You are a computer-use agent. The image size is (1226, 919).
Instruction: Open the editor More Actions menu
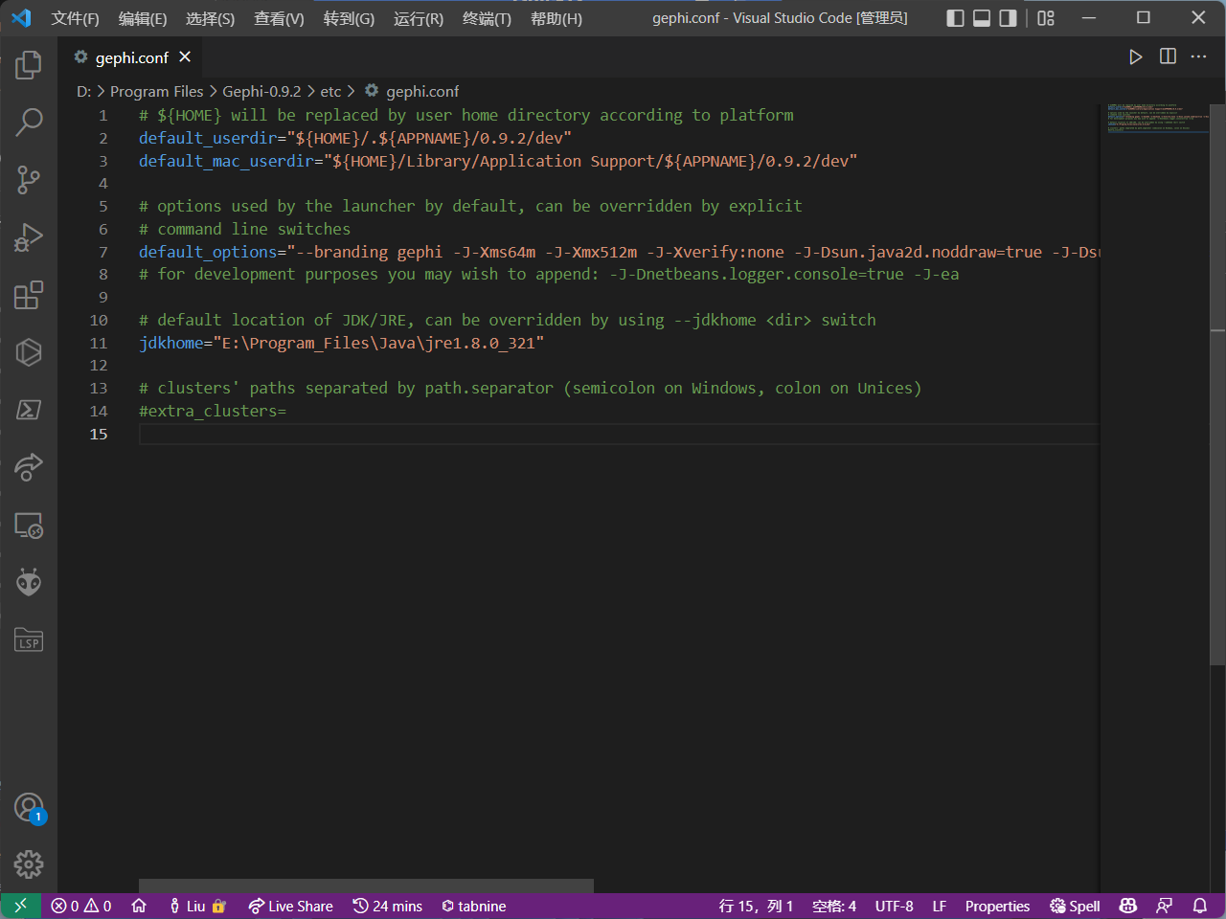[x=1199, y=57]
